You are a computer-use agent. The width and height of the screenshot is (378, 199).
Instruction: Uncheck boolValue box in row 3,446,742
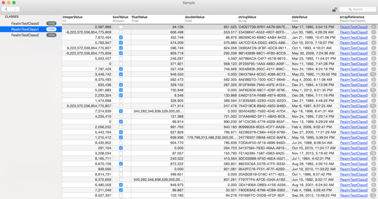tap(121, 74)
